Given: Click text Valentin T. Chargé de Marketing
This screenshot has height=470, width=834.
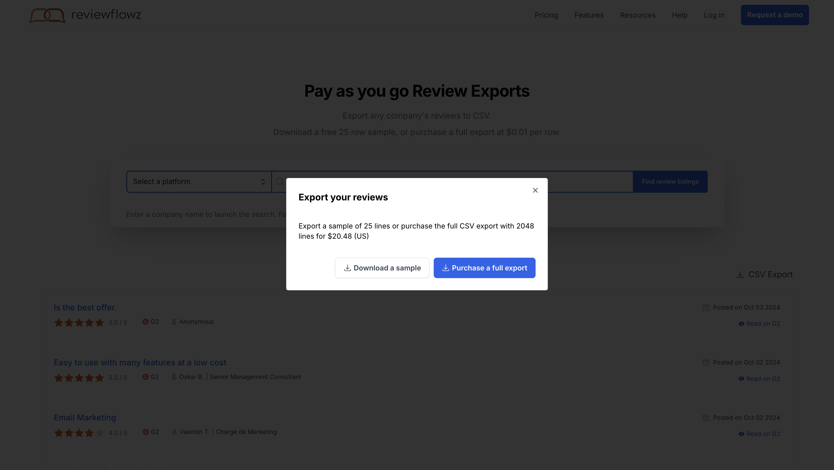Looking at the screenshot, I should point(228,432).
